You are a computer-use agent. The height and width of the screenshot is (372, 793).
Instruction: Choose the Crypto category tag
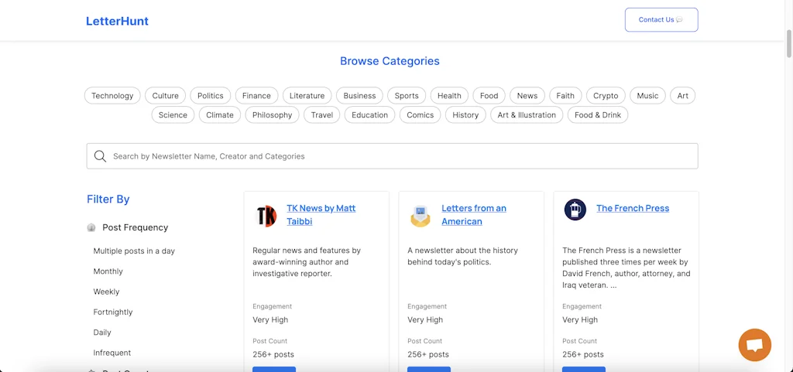pyautogui.click(x=606, y=96)
